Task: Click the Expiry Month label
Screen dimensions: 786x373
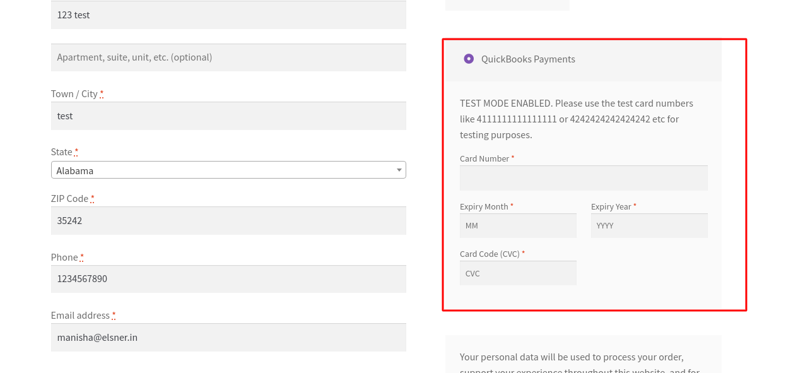Action: click(484, 207)
